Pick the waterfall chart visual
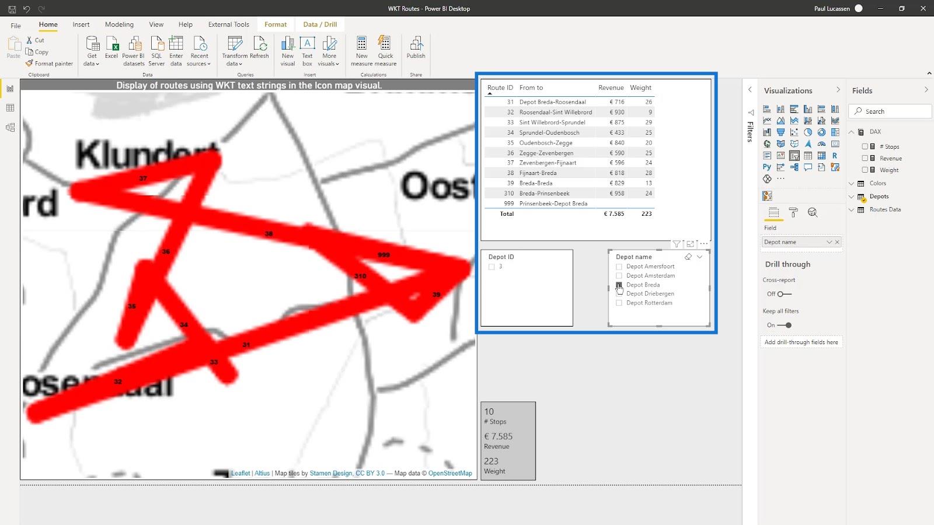This screenshot has height=525, width=934. [x=767, y=132]
